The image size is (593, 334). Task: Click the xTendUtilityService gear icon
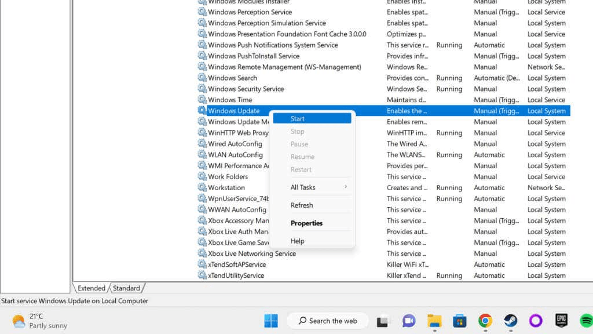[202, 275]
